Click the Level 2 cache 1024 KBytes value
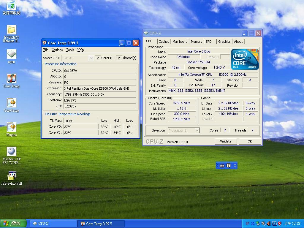Screen dimensions: 304x228 pos(228,114)
